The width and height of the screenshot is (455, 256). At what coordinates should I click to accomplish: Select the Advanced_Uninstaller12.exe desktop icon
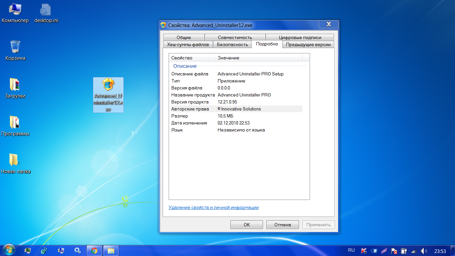[x=108, y=94]
